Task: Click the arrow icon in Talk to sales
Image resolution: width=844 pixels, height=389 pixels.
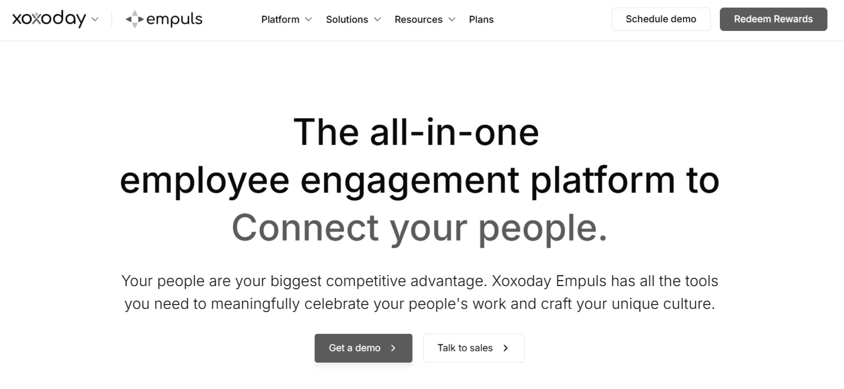Action: coord(506,348)
